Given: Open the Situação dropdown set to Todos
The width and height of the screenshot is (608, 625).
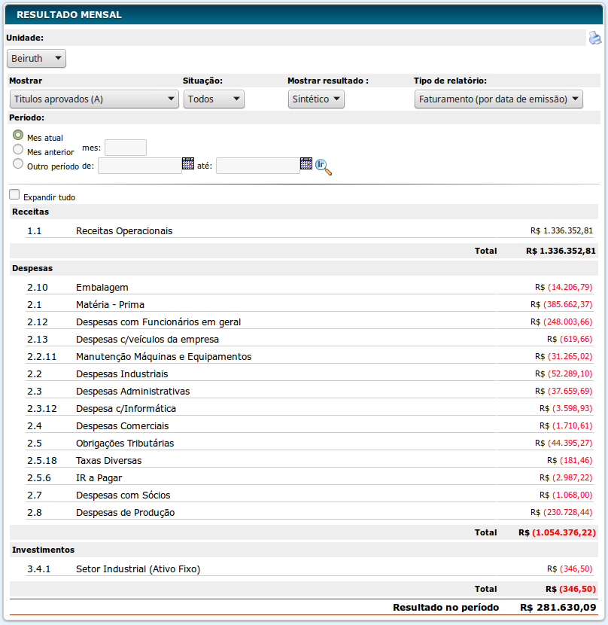Looking at the screenshot, I should pyautogui.click(x=214, y=99).
